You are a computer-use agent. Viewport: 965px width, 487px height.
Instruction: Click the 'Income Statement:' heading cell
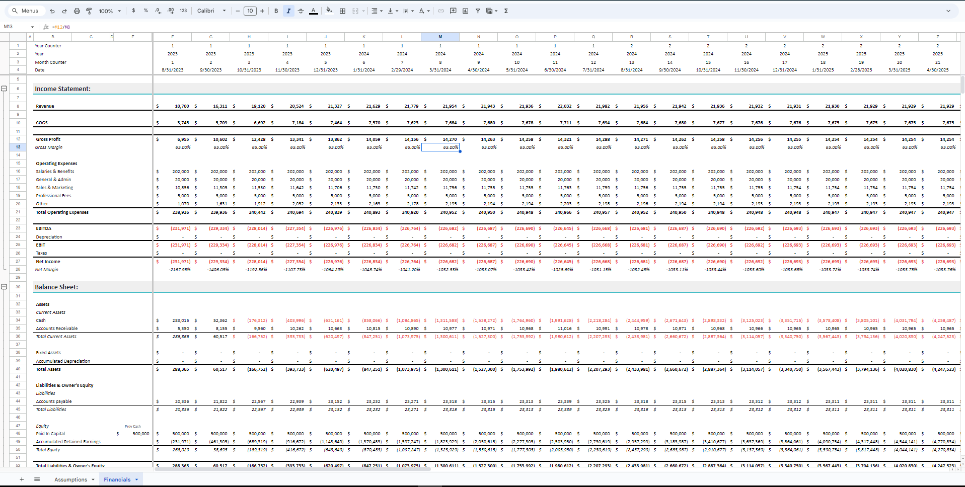(x=62, y=89)
